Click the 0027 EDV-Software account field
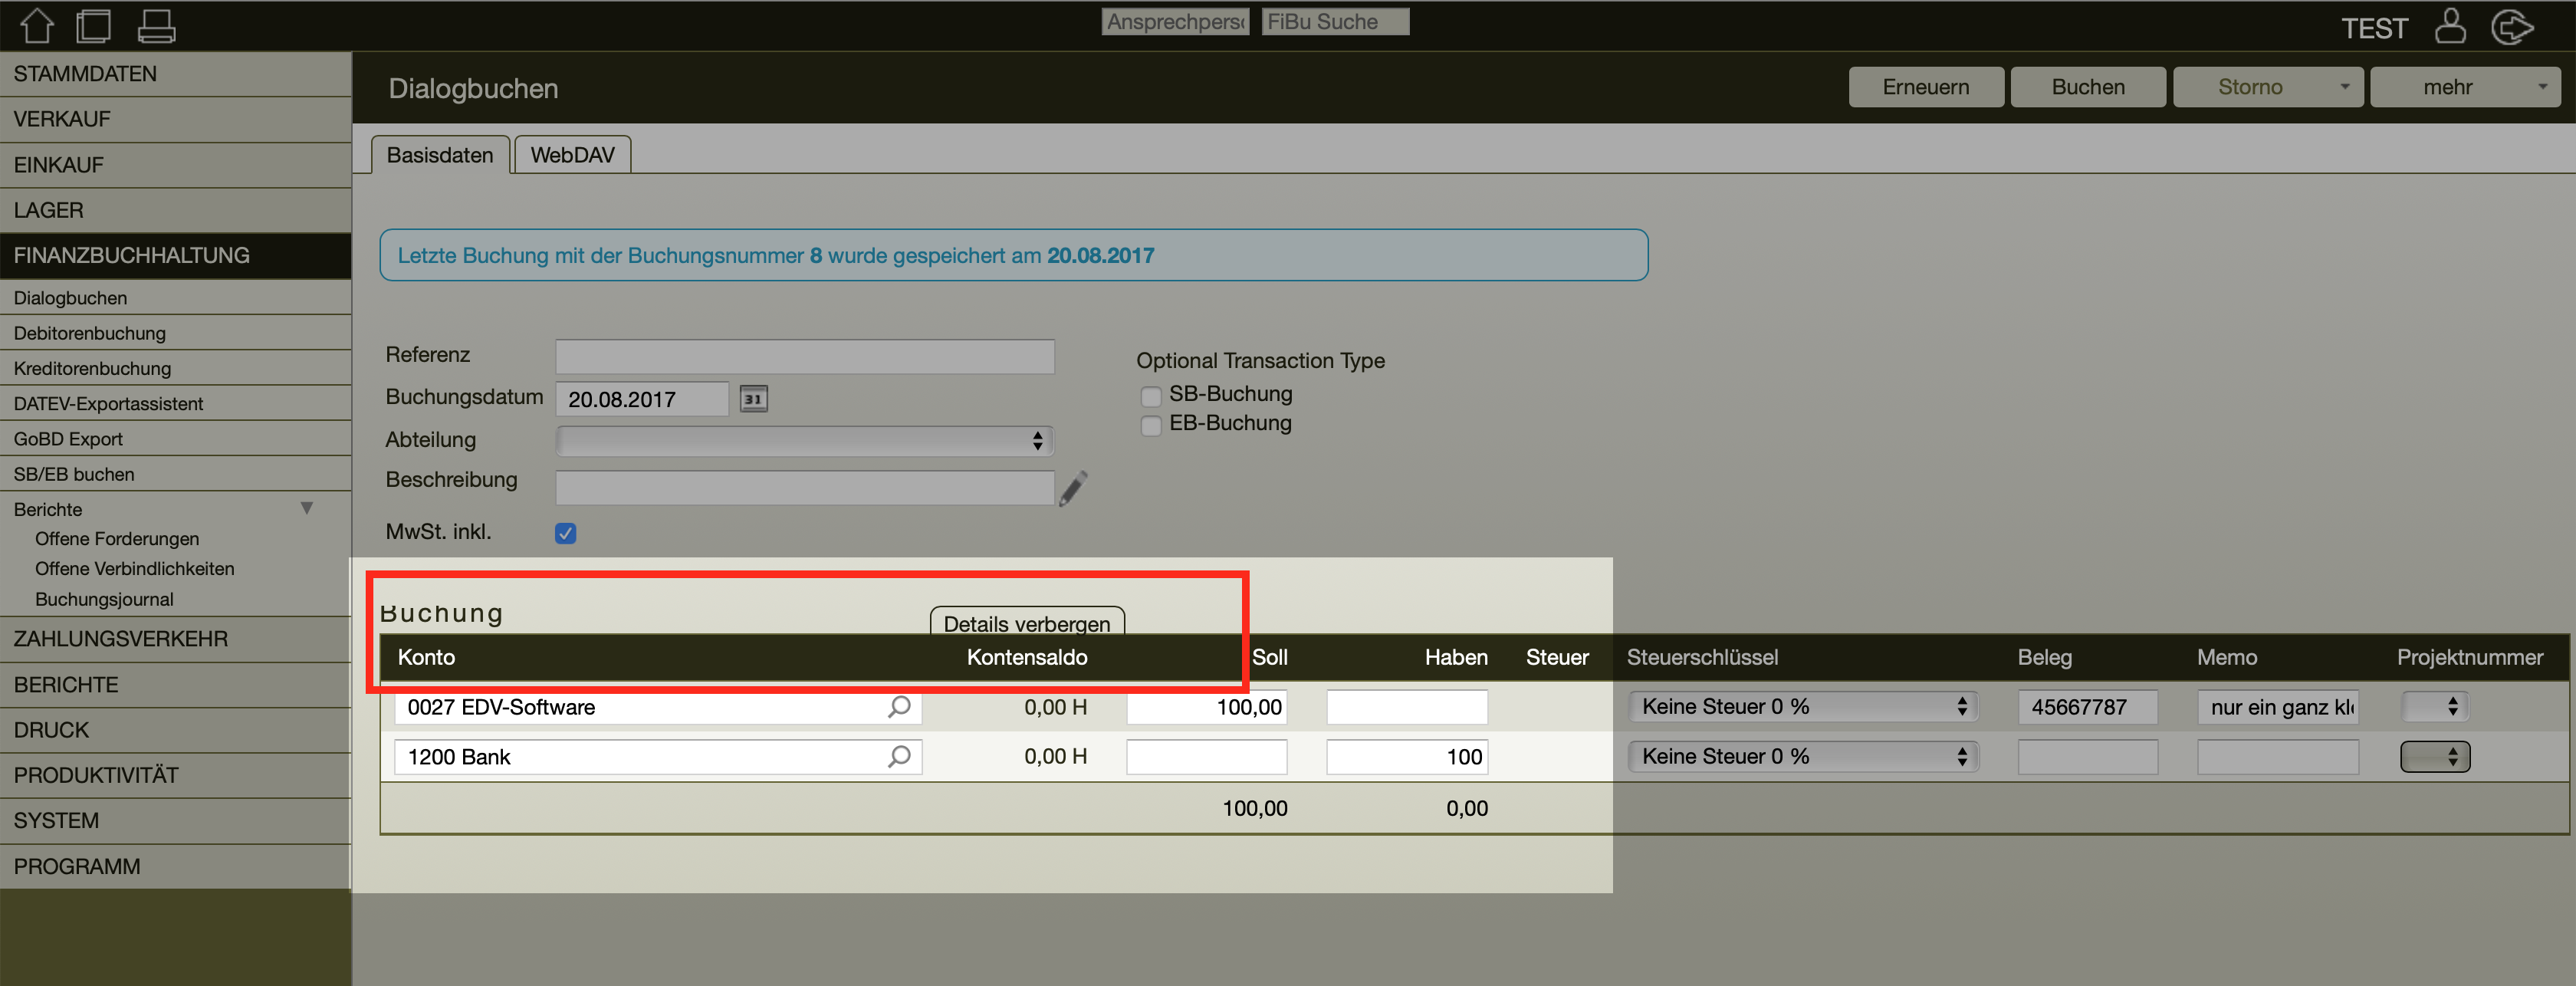2576x986 pixels. (x=657, y=707)
